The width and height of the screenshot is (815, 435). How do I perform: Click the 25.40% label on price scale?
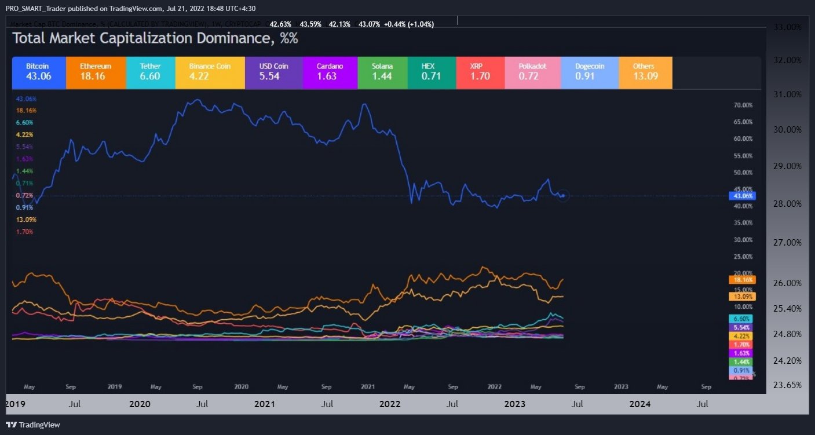pos(787,308)
